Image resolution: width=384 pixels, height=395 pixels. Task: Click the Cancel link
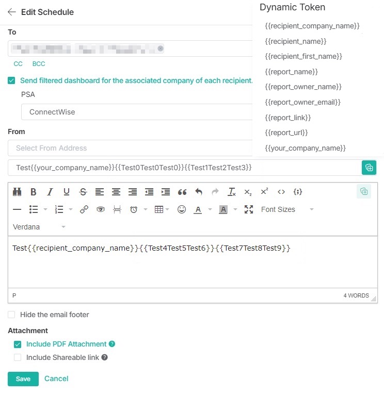56,378
